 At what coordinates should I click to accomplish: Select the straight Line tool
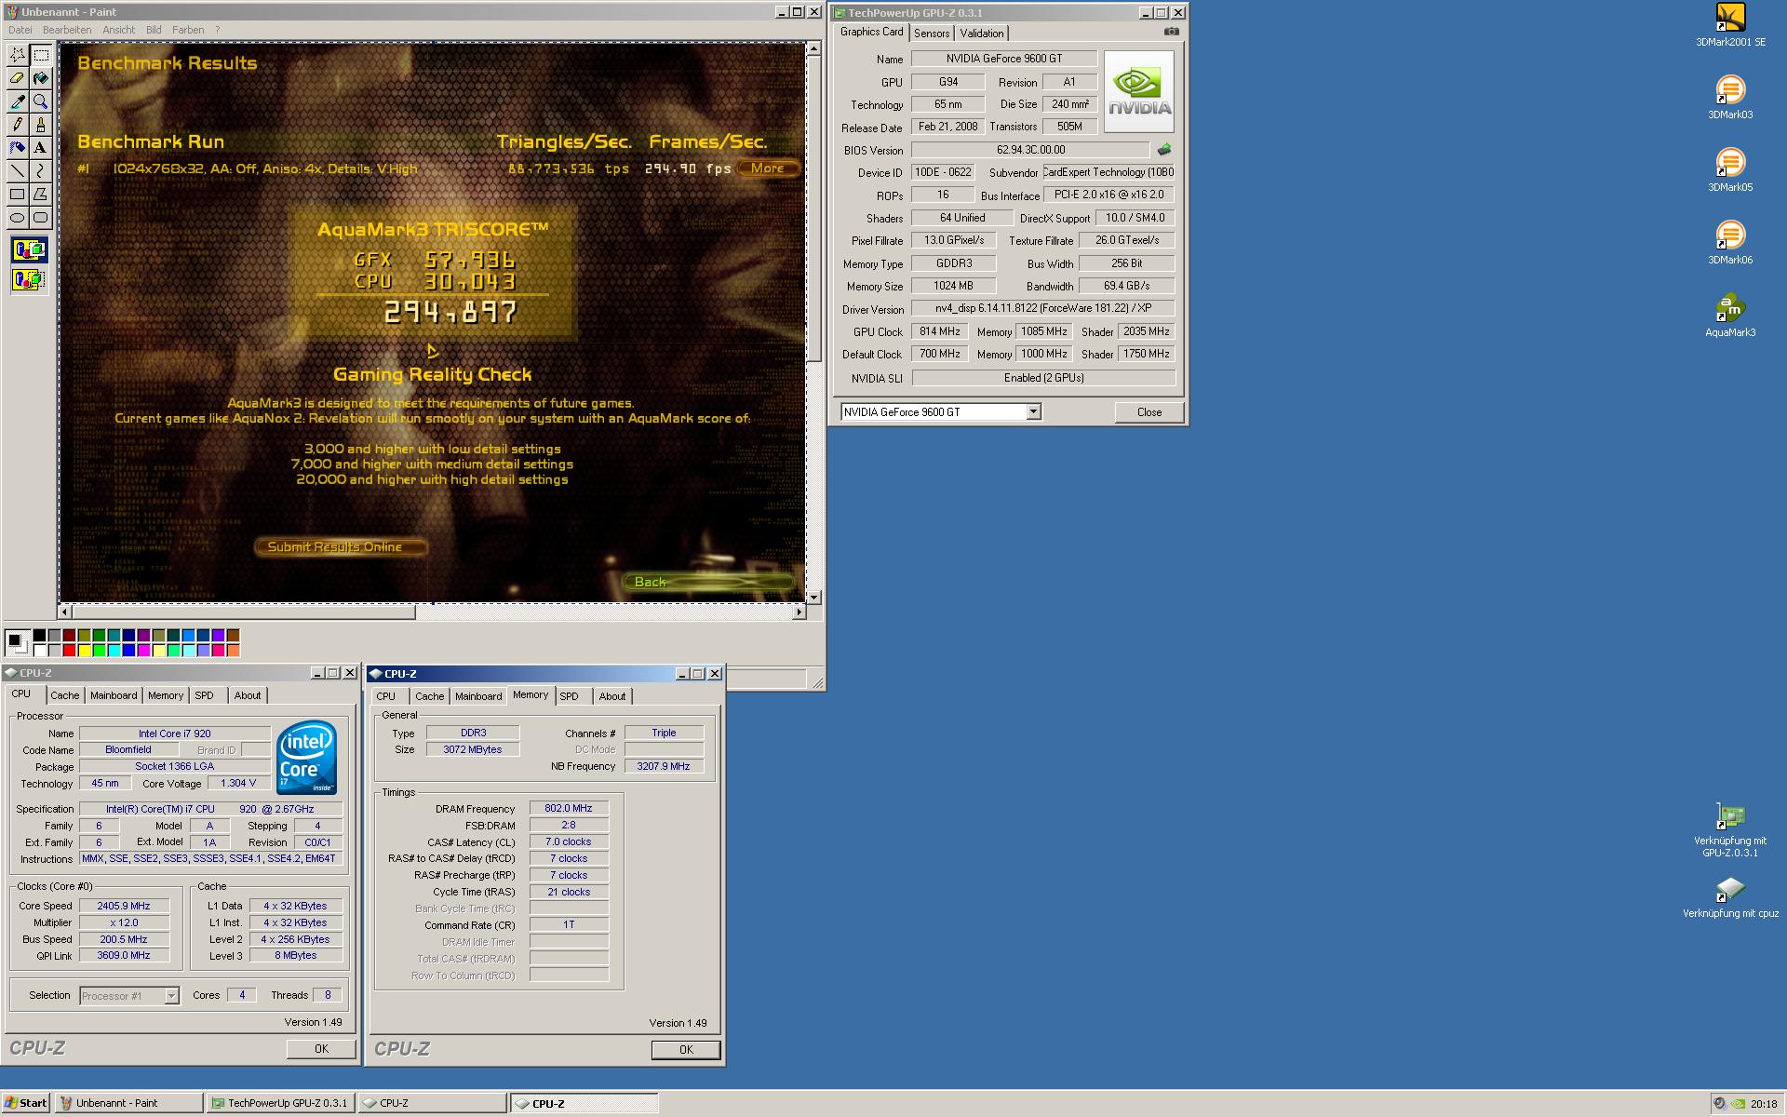pyautogui.click(x=18, y=171)
